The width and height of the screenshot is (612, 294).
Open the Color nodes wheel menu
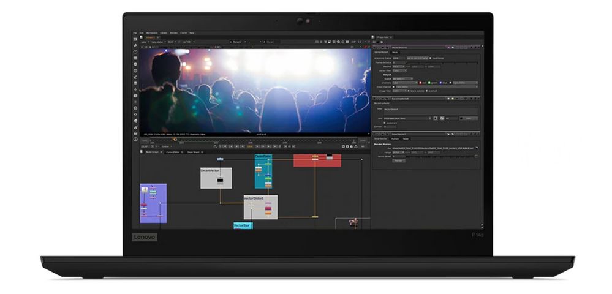click(135, 64)
